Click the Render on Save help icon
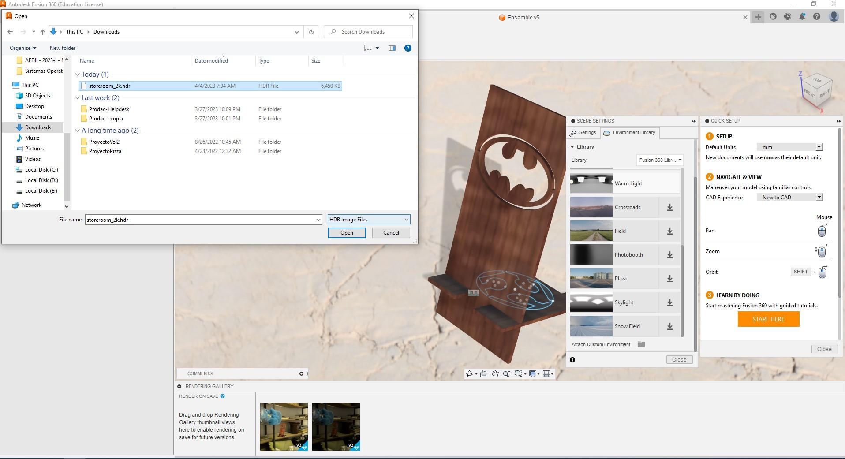Image resolution: width=845 pixels, height=459 pixels. tap(223, 396)
